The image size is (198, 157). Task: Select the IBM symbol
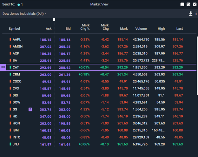[16, 130]
